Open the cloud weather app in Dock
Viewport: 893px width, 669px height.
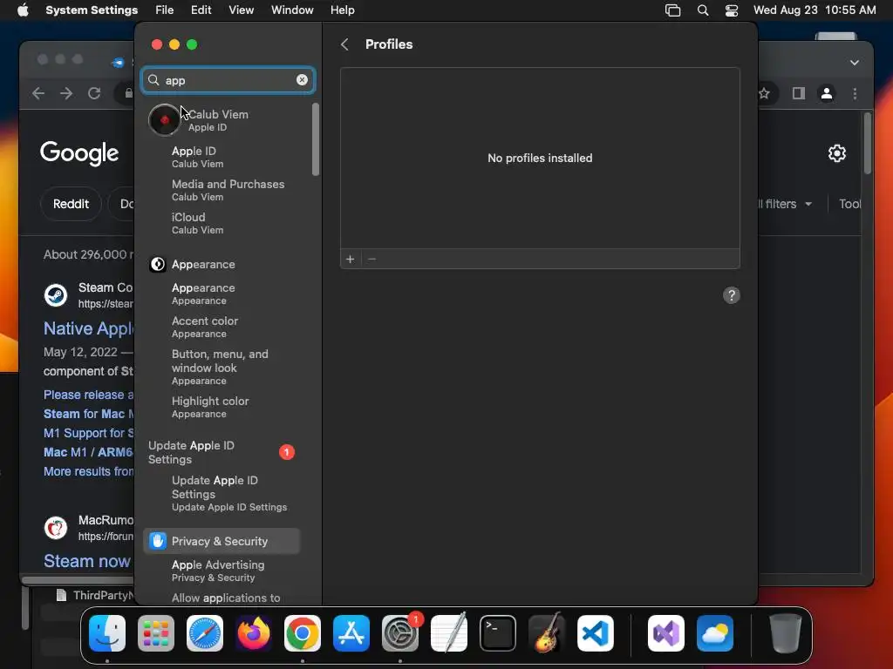pyautogui.click(x=715, y=633)
